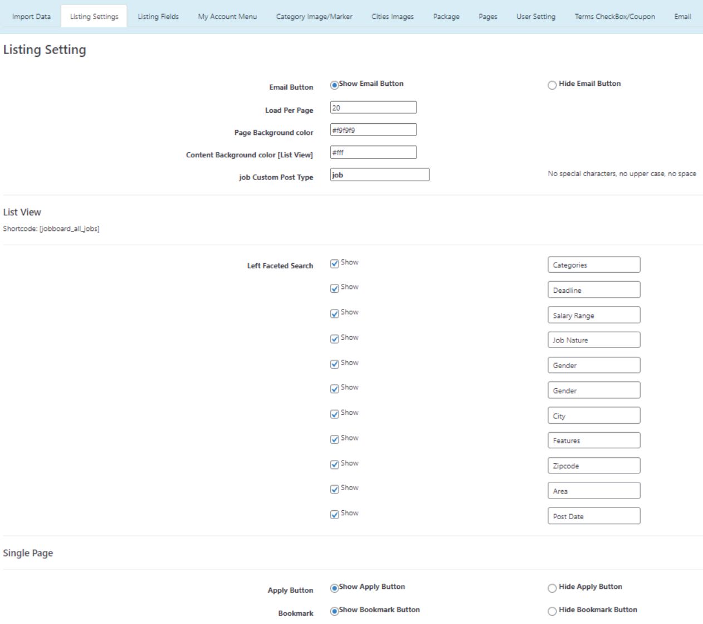Click the Deadline label text box

click(x=594, y=290)
